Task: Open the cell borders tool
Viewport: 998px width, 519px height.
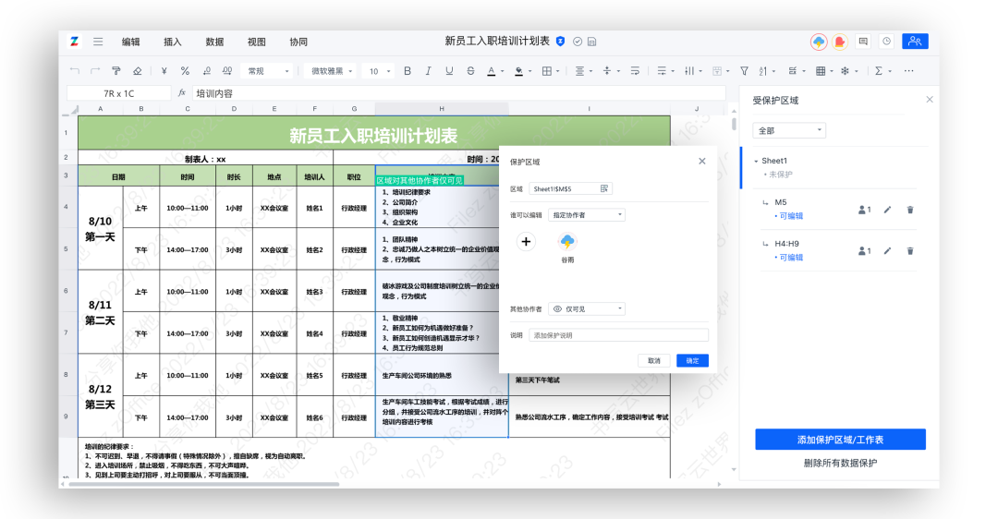Action: coord(547,70)
